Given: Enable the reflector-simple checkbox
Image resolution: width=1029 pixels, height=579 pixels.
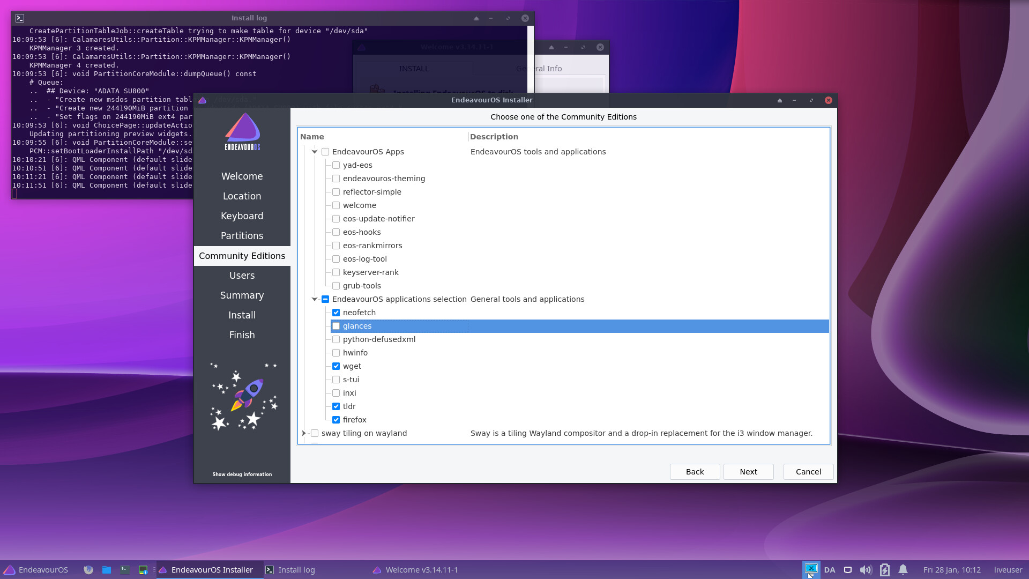Looking at the screenshot, I should pos(336,192).
